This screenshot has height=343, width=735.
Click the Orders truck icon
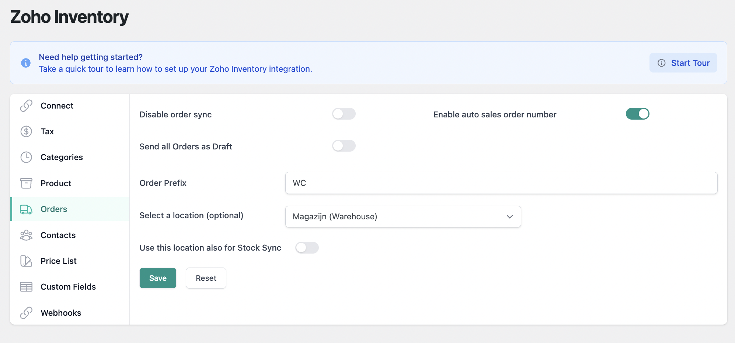[x=26, y=209]
